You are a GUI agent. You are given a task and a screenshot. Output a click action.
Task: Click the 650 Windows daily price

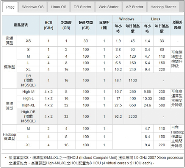pyautogui.click(x=133, y=105)
